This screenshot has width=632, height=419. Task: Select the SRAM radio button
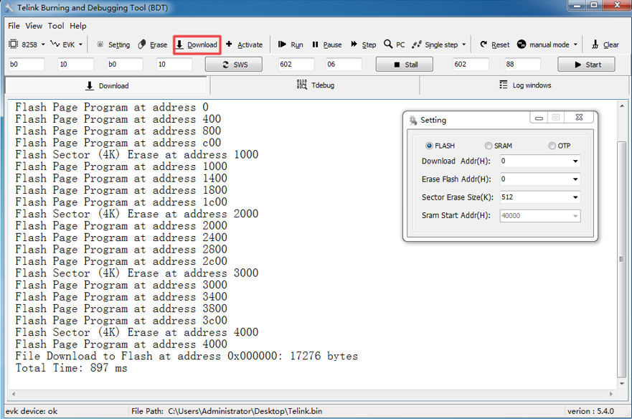pyautogui.click(x=489, y=146)
